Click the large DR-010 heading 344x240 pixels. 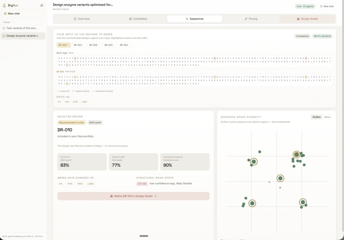click(65, 130)
